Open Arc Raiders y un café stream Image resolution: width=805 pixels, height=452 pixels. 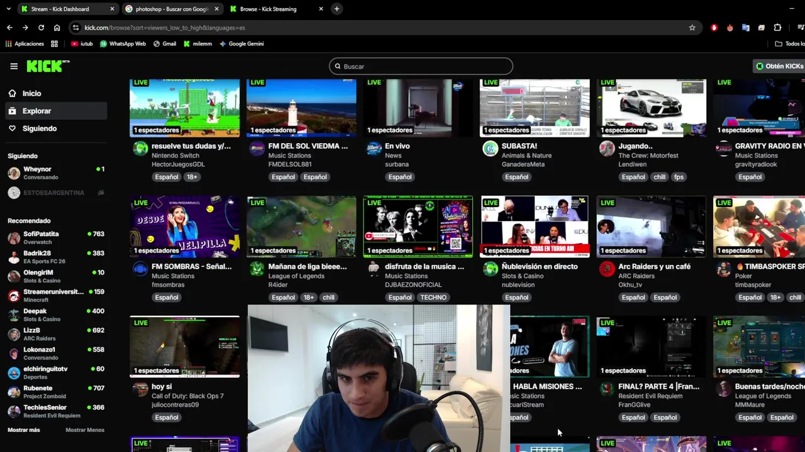click(654, 267)
